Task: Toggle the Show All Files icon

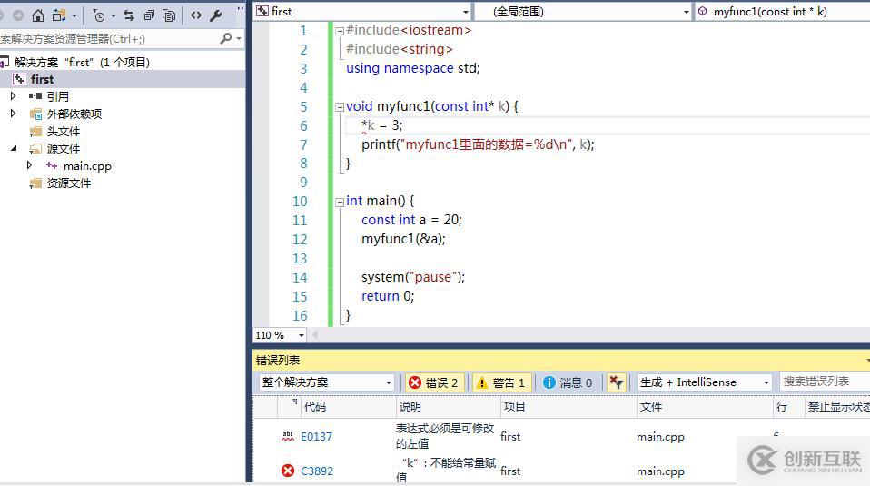Action: (169, 15)
